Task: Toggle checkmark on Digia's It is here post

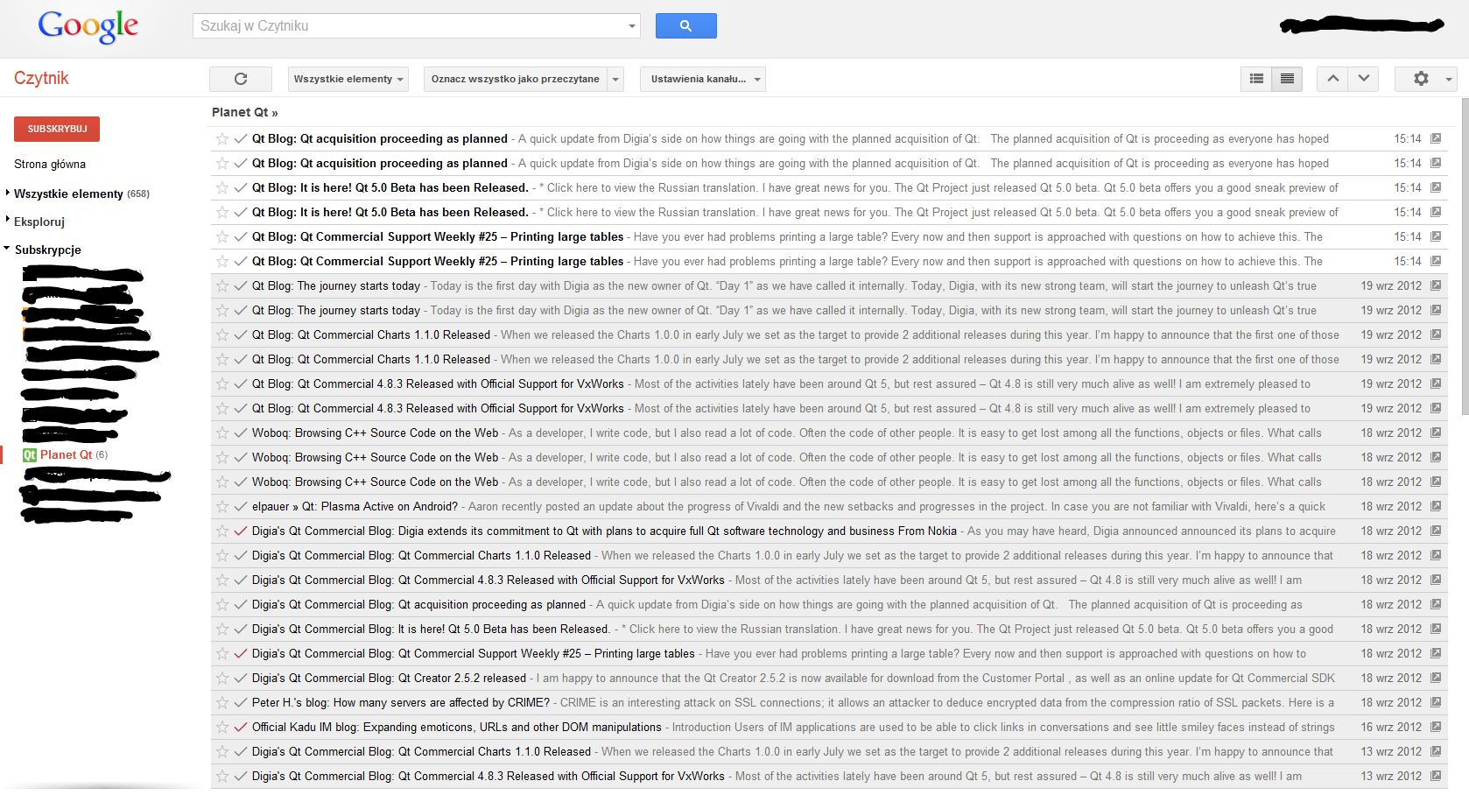Action: click(x=241, y=629)
